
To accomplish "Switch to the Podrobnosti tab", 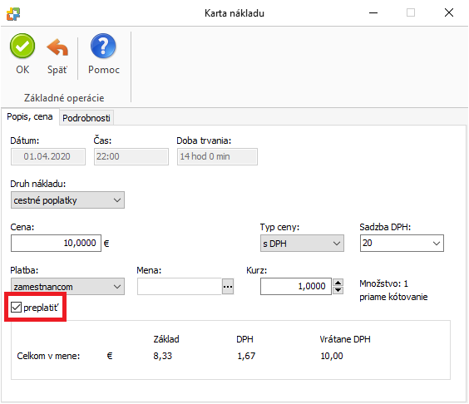I will click(x=86, y=118).
